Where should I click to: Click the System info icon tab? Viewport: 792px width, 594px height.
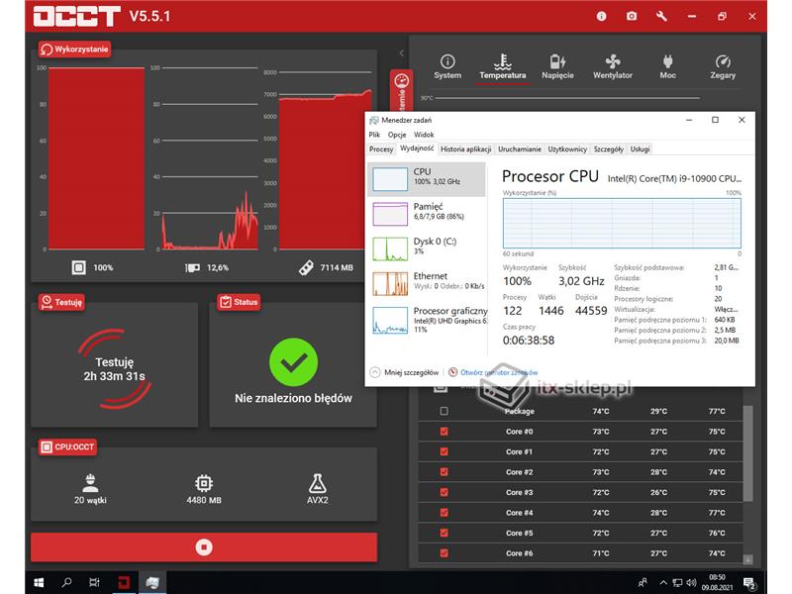coord(447,61)
